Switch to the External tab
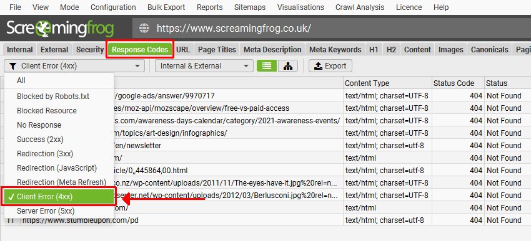Viewport: 531px width, 241px height. (x=54, y=50)
